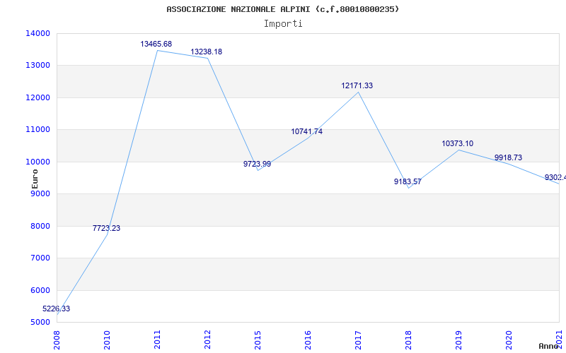
Task: Click the Importi subtitle
Action: pyautogui.click(x=283, y=24)
